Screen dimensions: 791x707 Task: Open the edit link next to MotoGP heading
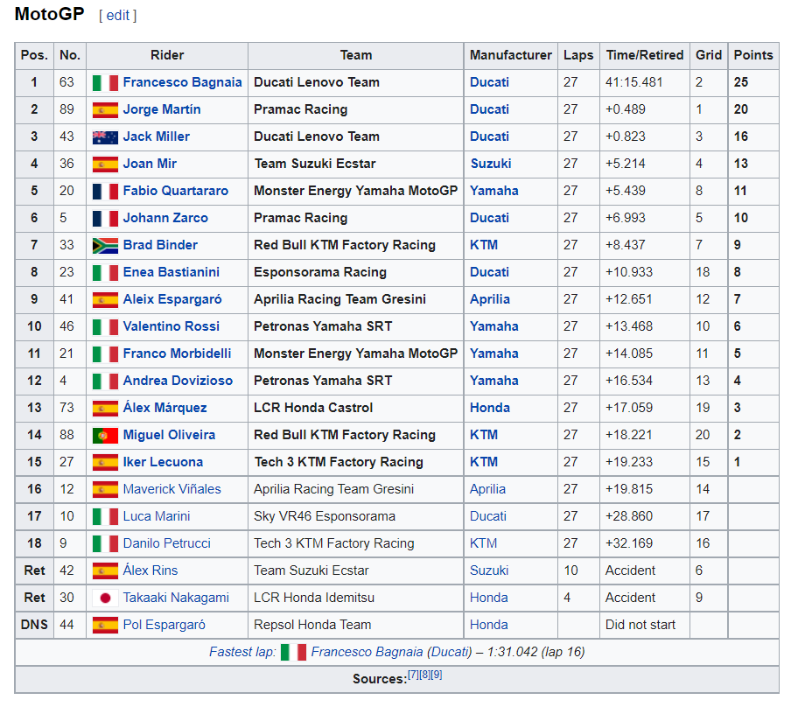click(118, 16)
